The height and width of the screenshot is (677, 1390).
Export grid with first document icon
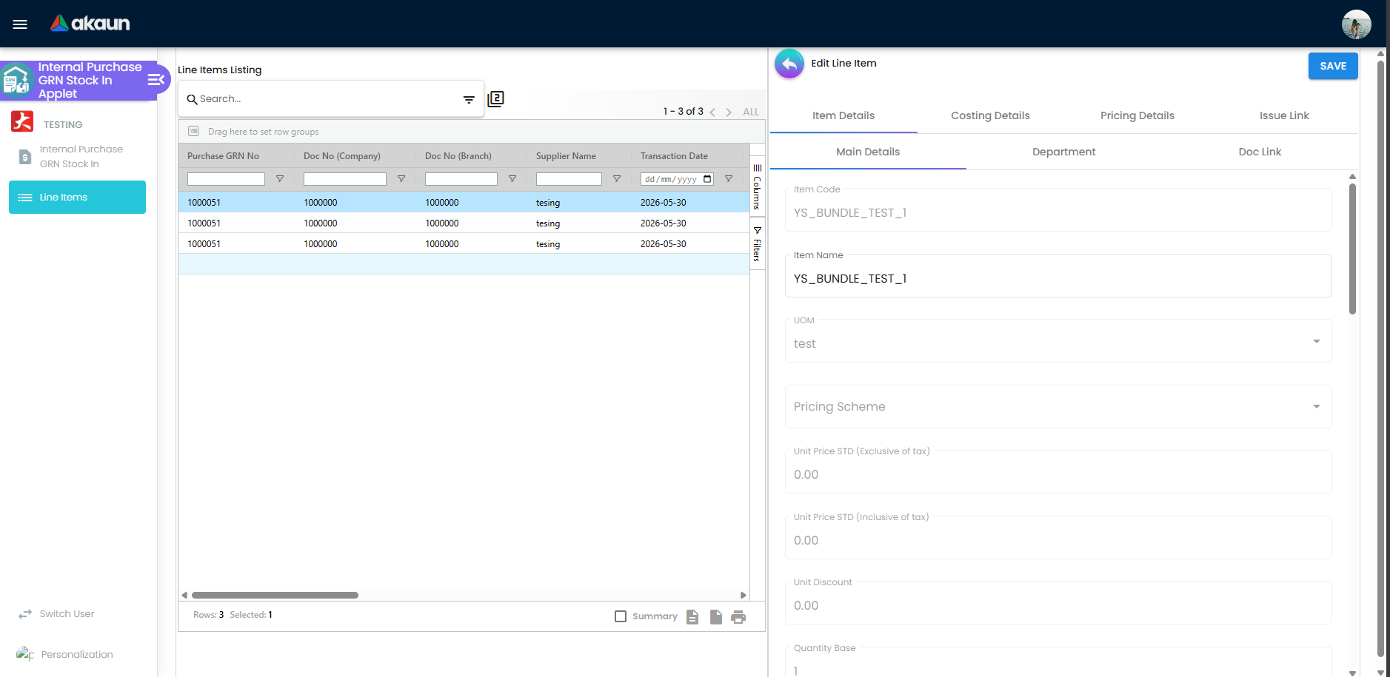pos(692,617)
